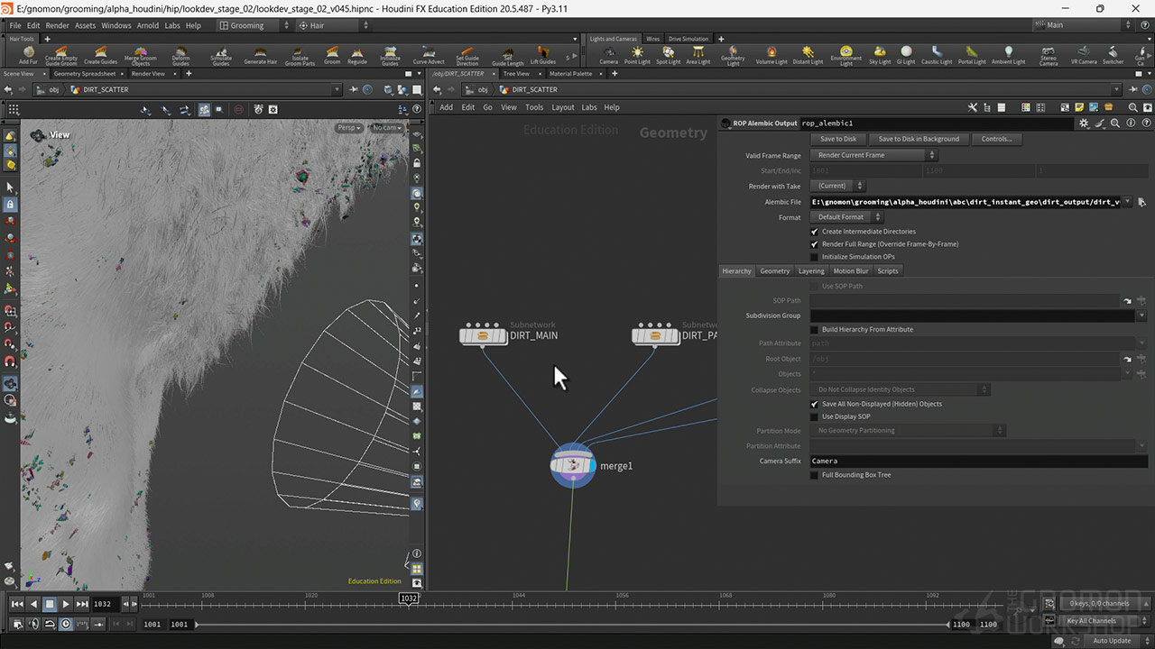The height and width of the screenshot is (649, 1155).
Task: Select the DIRT_MAIN subnetwork node
Action: (x=483, y=335)
